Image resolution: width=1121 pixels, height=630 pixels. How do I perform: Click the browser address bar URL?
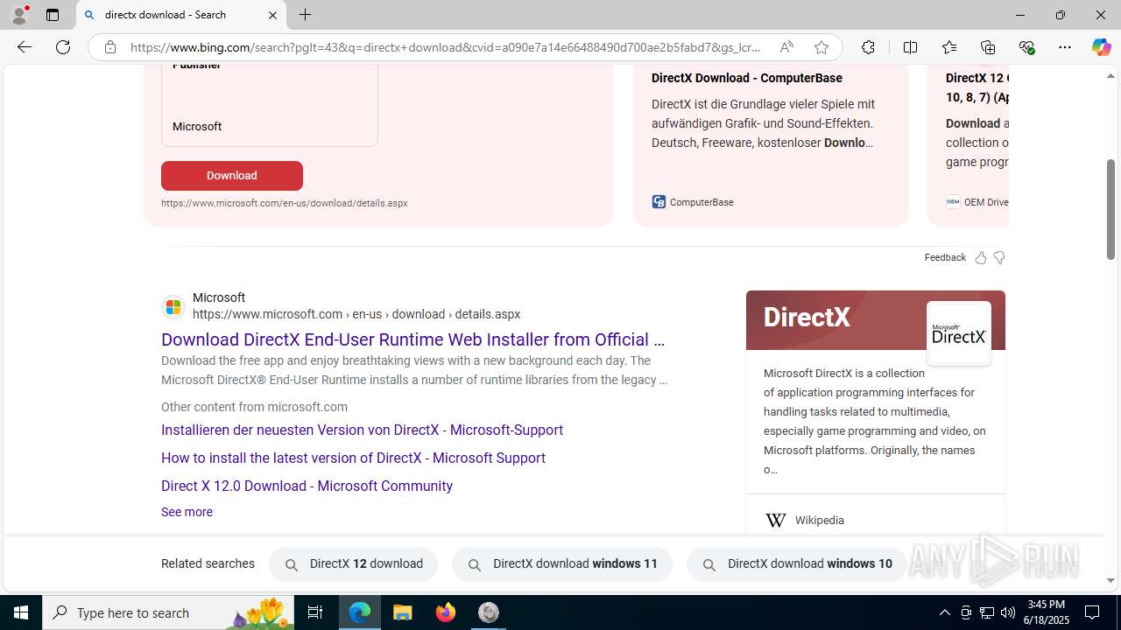445,47
